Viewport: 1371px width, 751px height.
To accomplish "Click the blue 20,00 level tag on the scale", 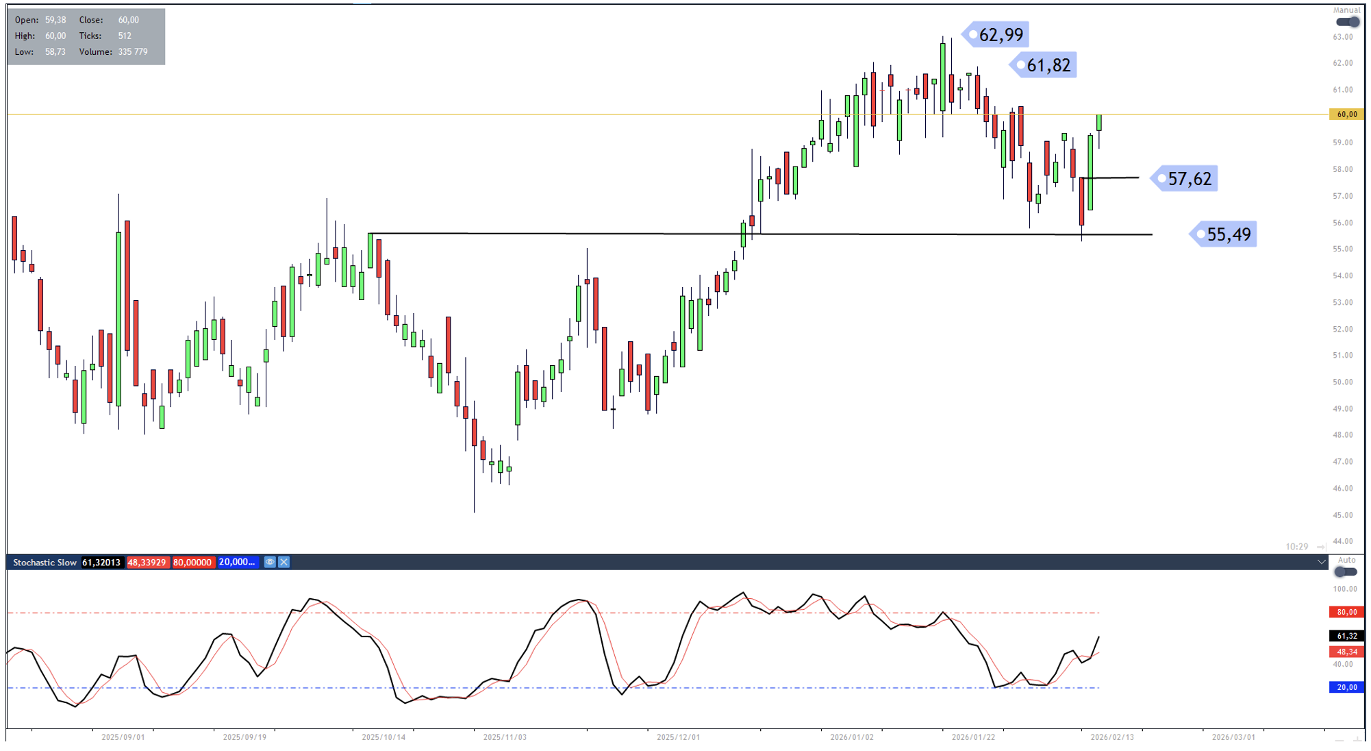I will (x=1346, y=687).
